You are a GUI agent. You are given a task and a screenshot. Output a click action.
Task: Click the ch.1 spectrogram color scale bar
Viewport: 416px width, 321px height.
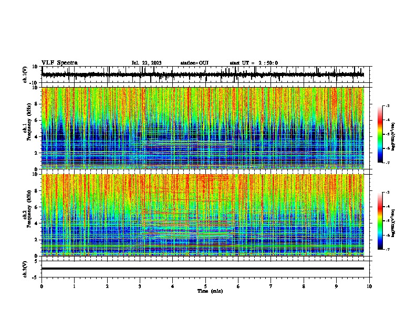tap(380, 134)
